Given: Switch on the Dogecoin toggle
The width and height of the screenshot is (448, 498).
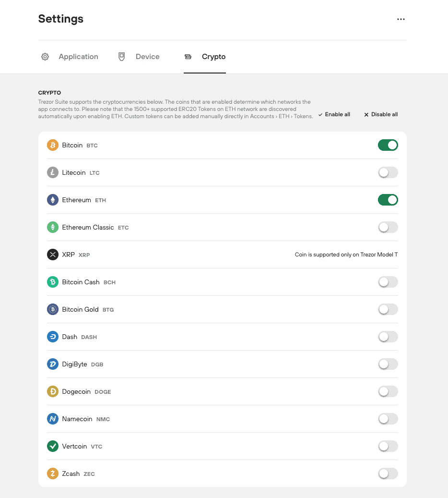Looking at the screenshot, I should [x=388, y=391].
